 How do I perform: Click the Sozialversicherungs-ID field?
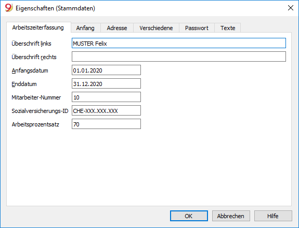tap(106, 110)
